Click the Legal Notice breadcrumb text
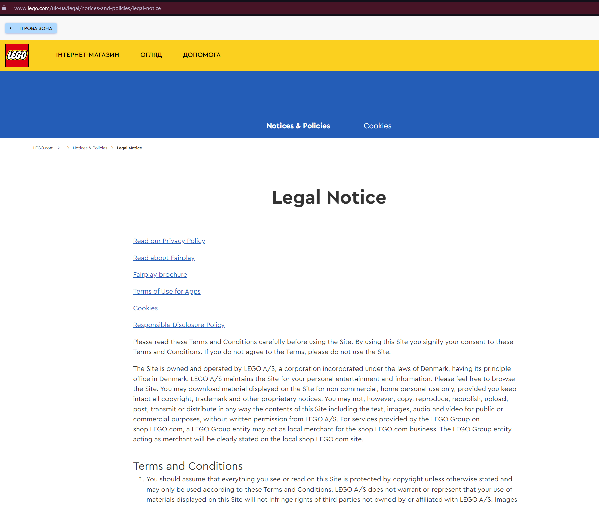Screen dimensions: 599x505 [129, 148]
